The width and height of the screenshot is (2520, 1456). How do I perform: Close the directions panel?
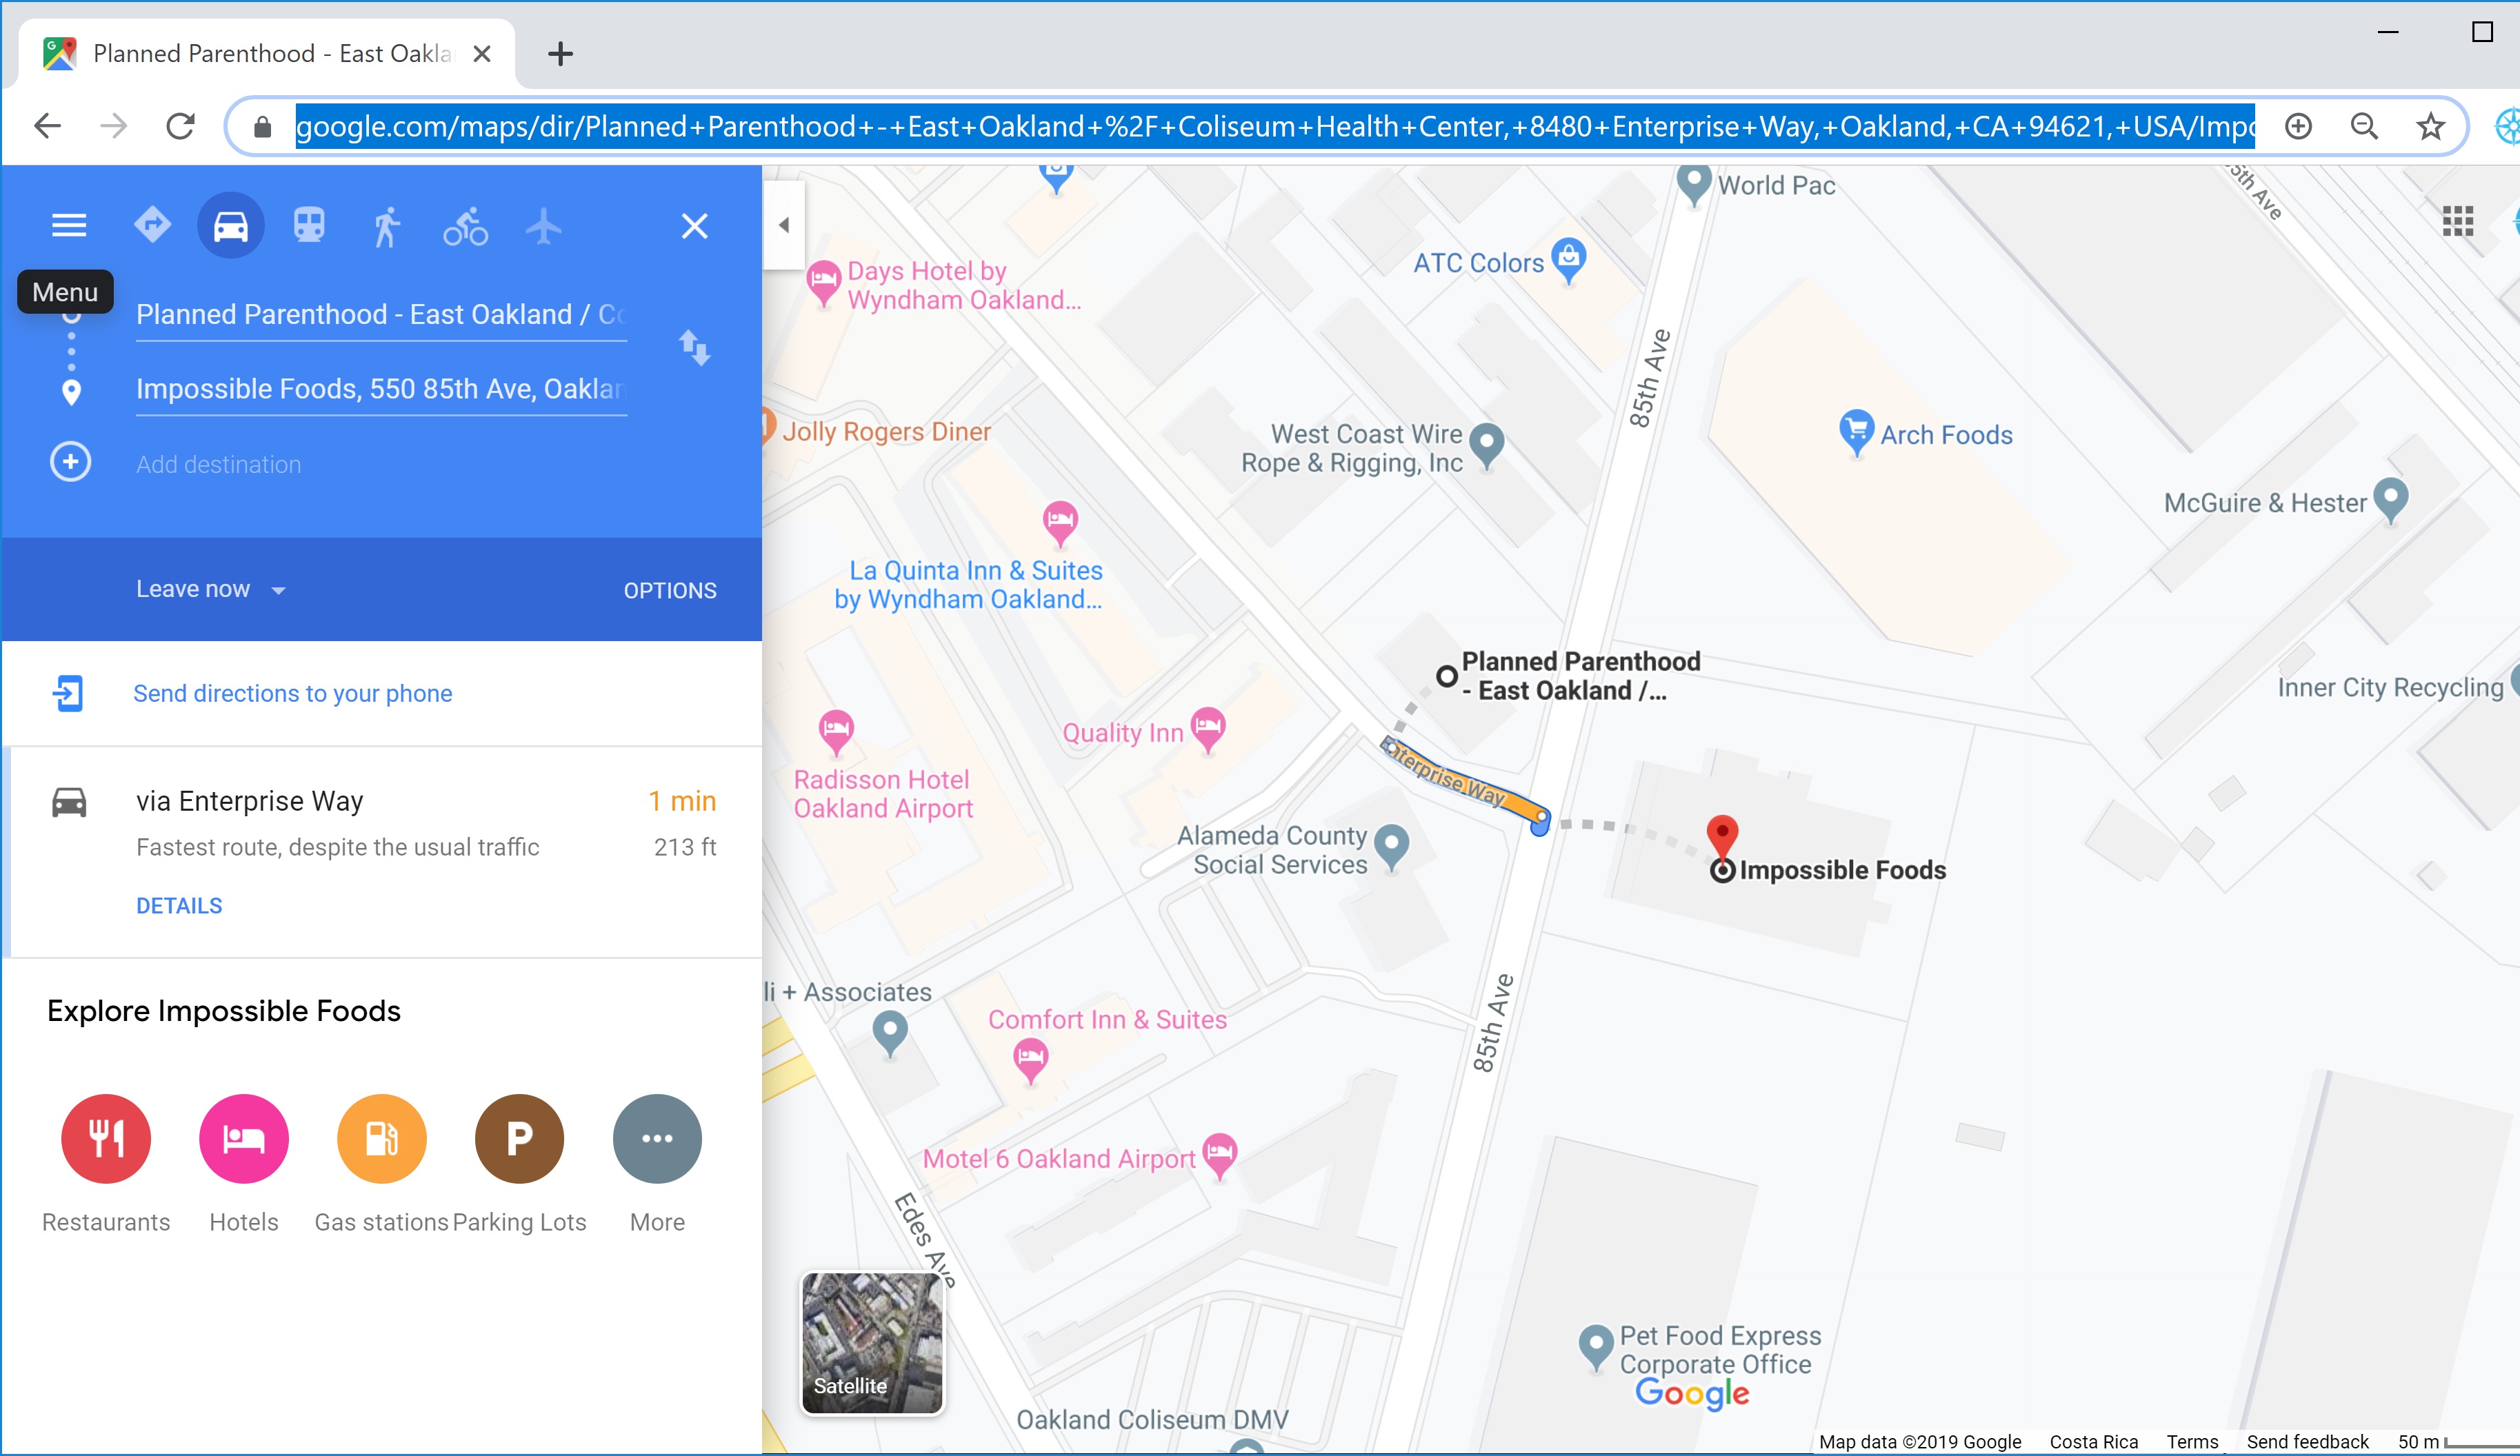pos(694,226)
